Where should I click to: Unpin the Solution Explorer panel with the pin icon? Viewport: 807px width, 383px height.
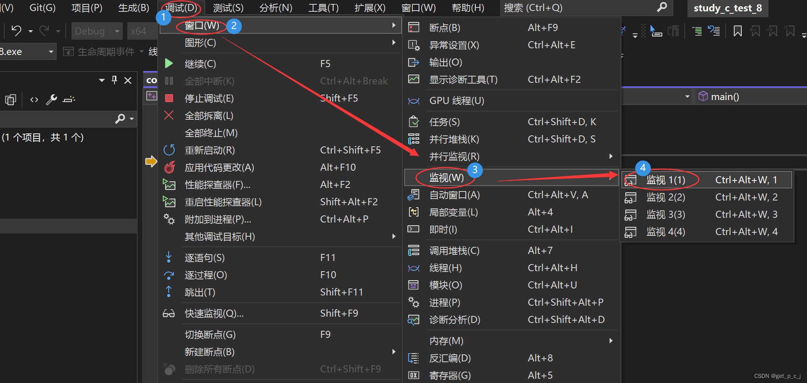[x=114, y=80]
